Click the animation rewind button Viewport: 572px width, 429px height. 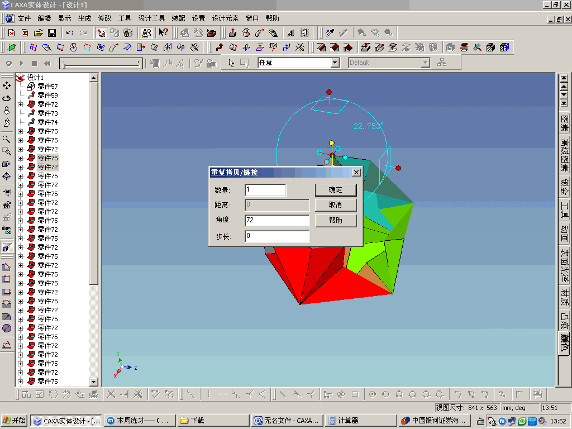click(47, 63)
